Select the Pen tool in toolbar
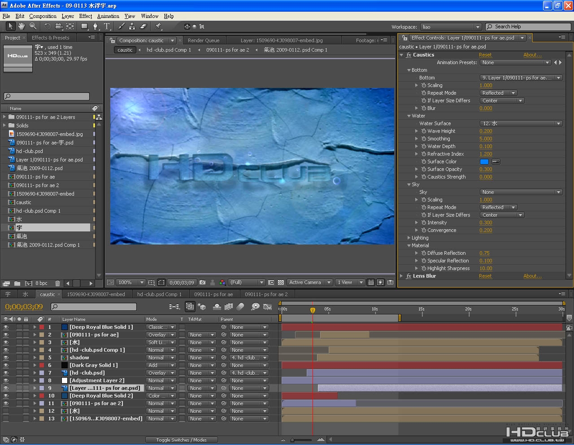The image size is (574, 445). [x=95, y=26]
